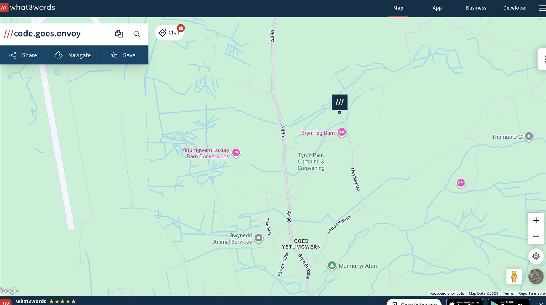
Task: Copy the what3words address icon
Action: coord(119,34)
